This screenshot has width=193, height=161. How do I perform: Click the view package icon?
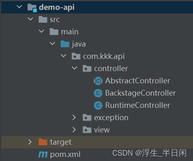pos(87,130)
